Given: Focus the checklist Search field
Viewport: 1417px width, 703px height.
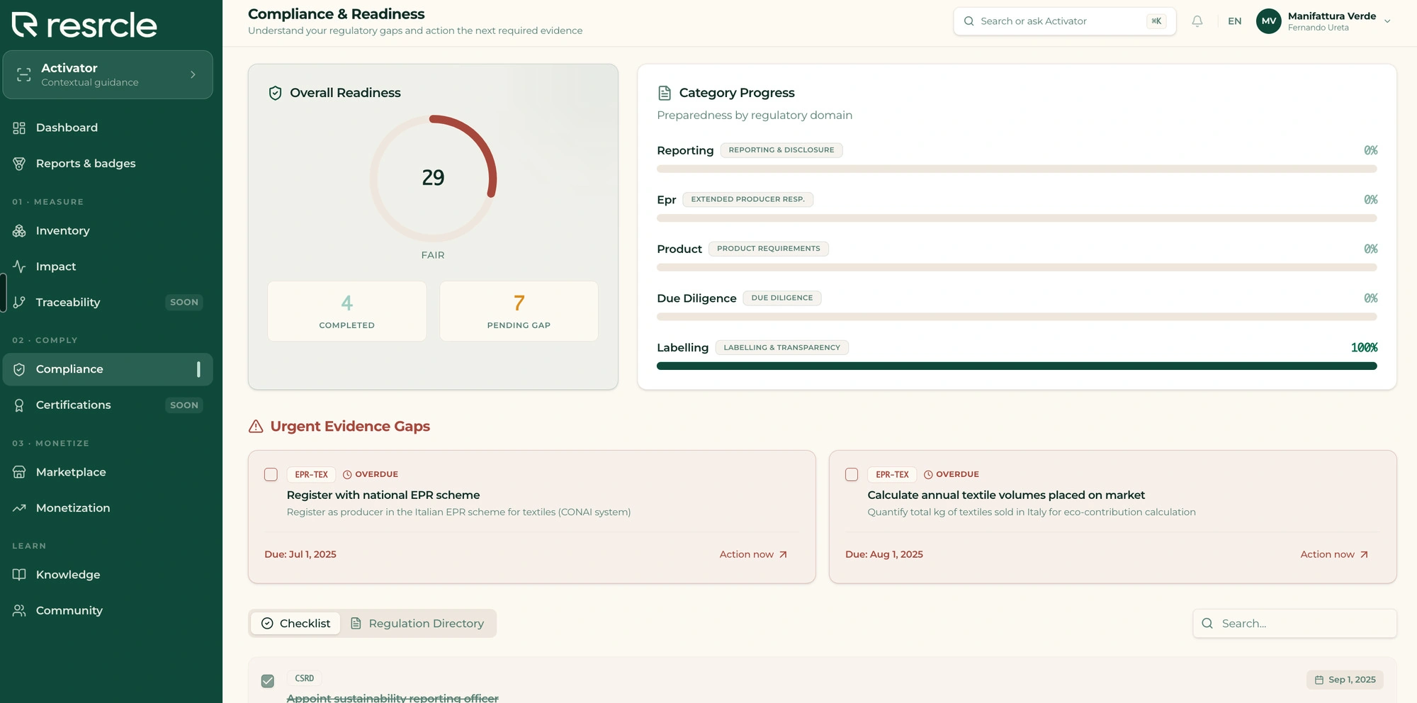Looking at the screenshot, I should click(1294, 624).
